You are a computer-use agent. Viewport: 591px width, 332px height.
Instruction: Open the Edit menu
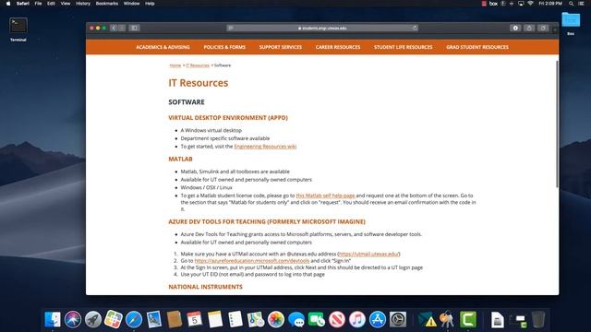pos(51,4)
